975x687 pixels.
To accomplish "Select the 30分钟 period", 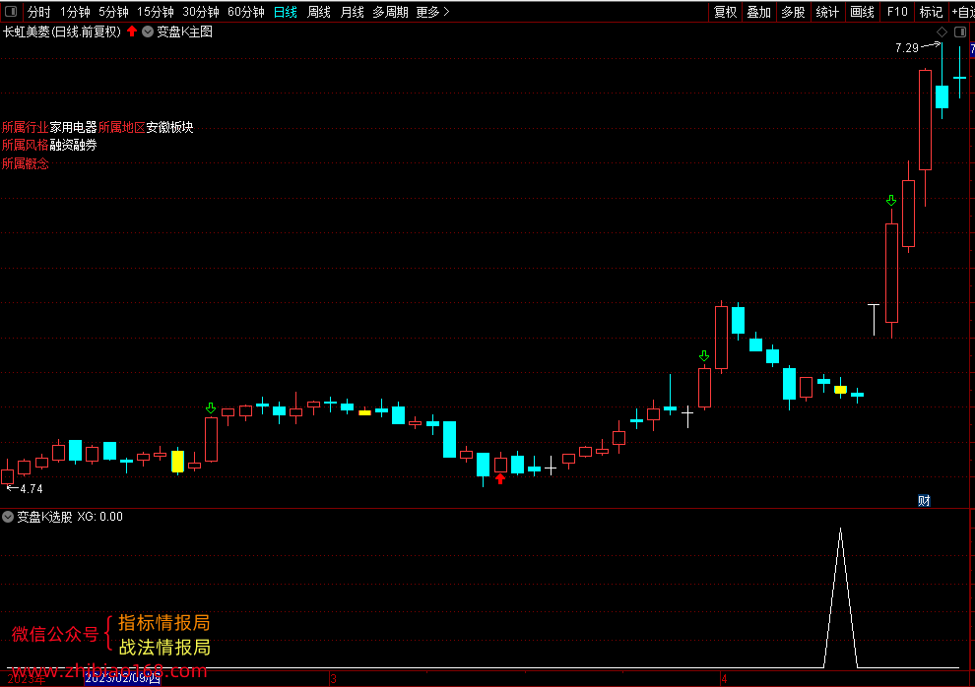I will coord(201,12).
